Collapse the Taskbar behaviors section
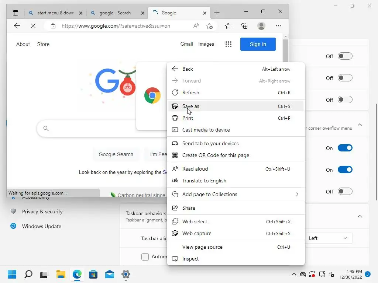This screenshot has height=283, width=378. coord(360,216)
